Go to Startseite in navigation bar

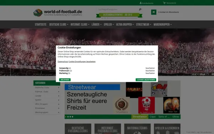(41, 24)
